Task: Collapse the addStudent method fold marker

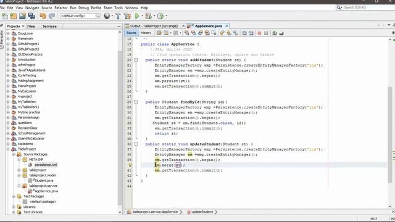Action: click(x=136, y=60)
